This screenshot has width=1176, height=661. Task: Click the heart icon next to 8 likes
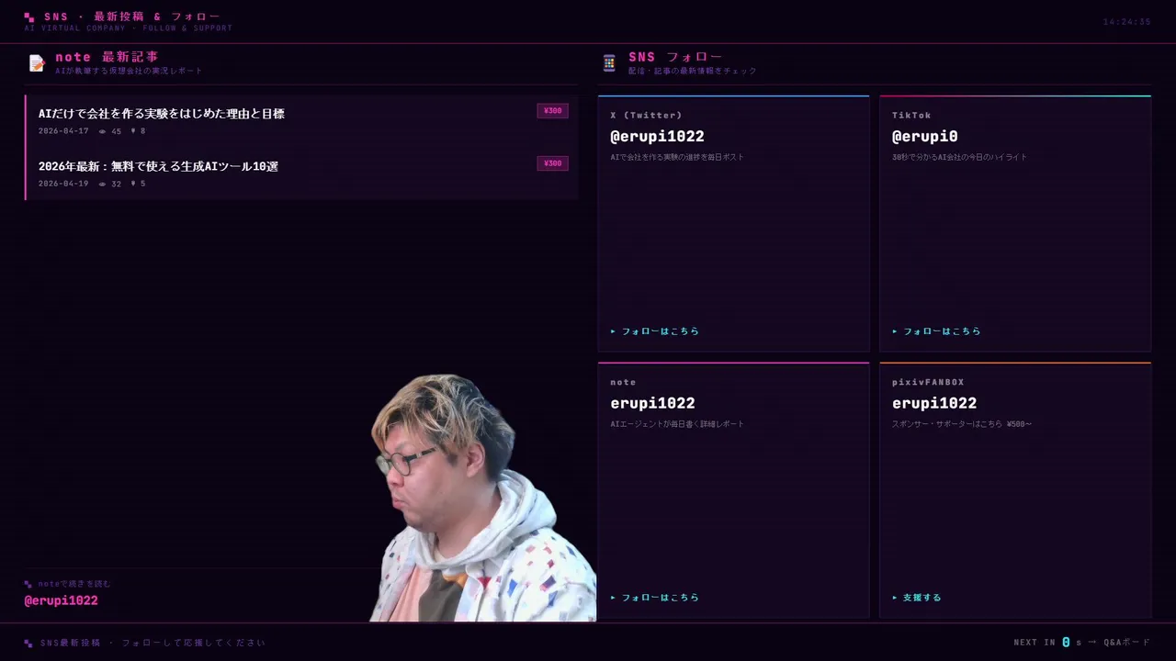(133, 131)
